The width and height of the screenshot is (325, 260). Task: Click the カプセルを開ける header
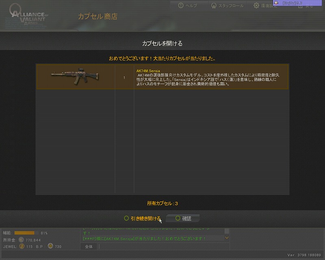(x=162, y=43)
